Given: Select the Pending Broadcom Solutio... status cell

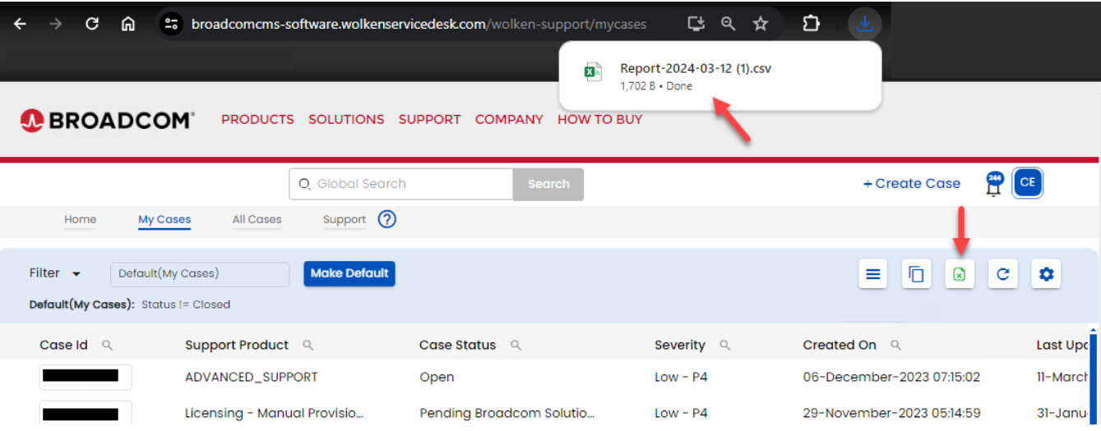Looking at the screenshot, I should point(507,413).
